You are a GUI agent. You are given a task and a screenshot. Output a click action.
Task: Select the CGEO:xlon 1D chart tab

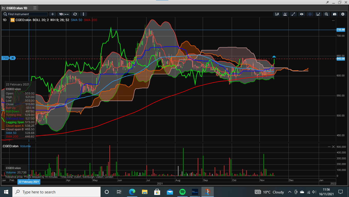16,8
